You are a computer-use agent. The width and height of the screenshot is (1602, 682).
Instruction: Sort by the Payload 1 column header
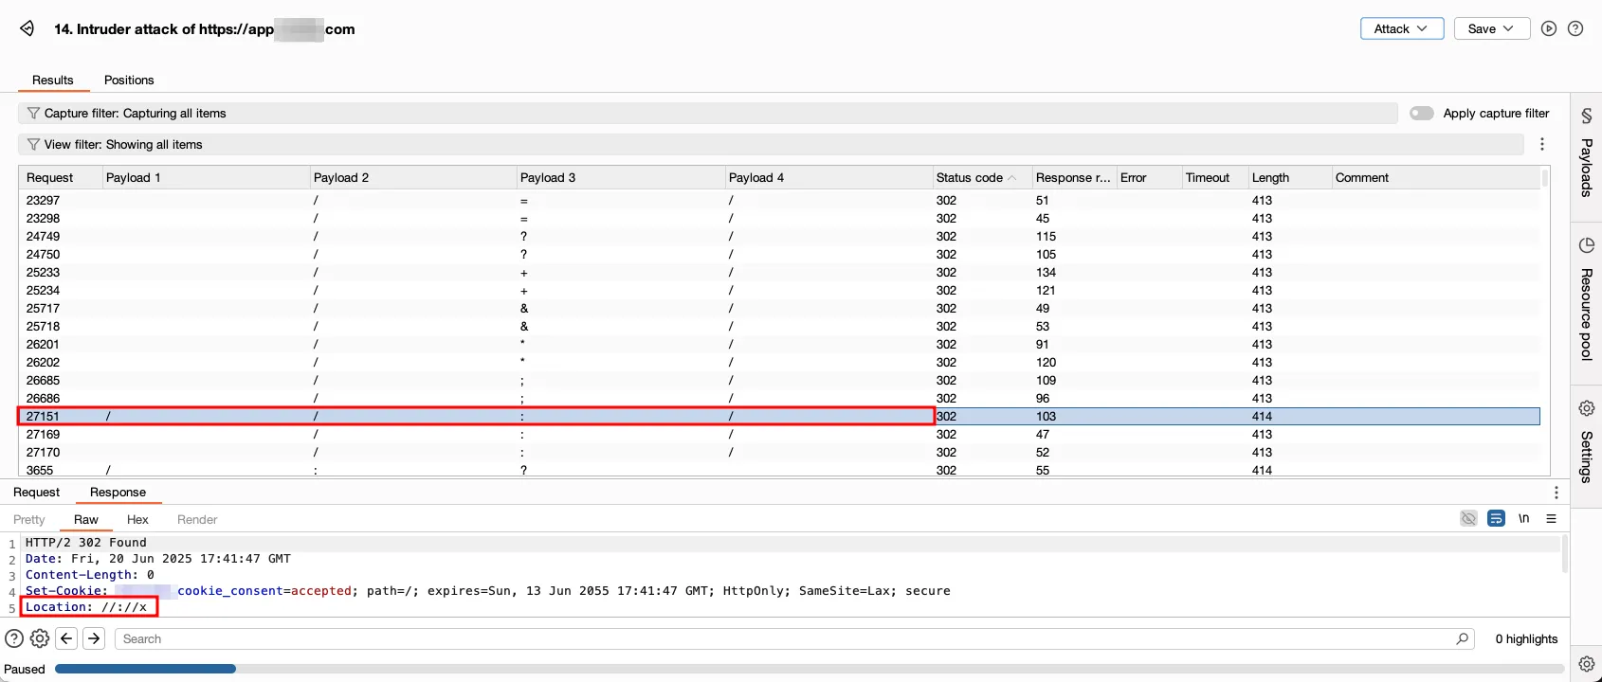coord(205,177)
